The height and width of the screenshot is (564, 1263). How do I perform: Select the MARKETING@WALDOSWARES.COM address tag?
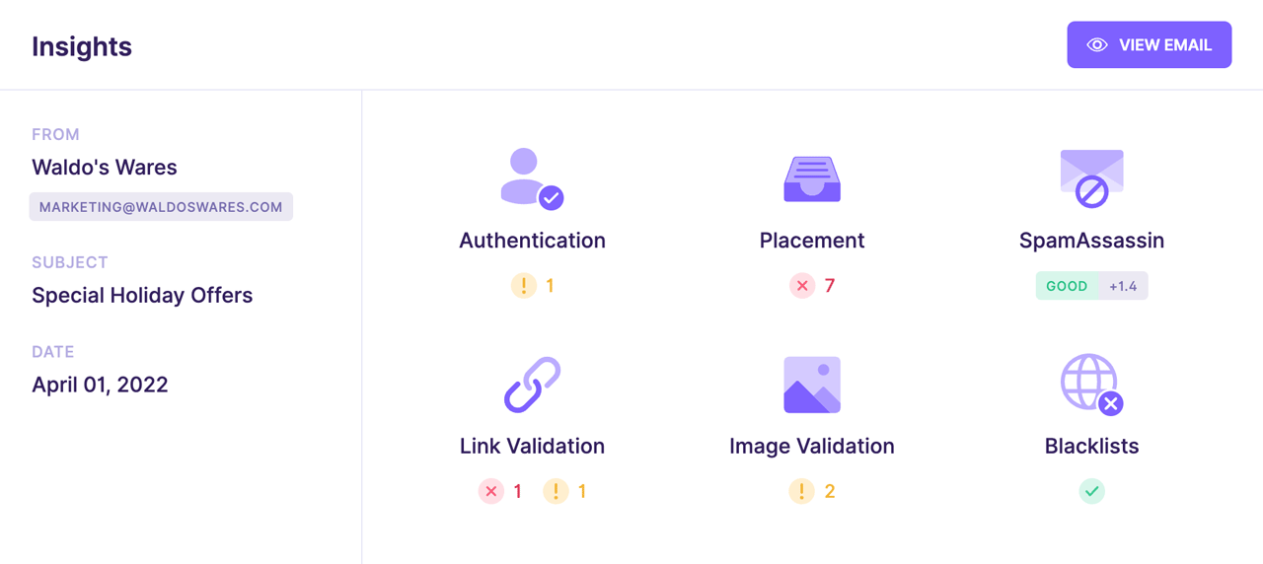(161, 207)
